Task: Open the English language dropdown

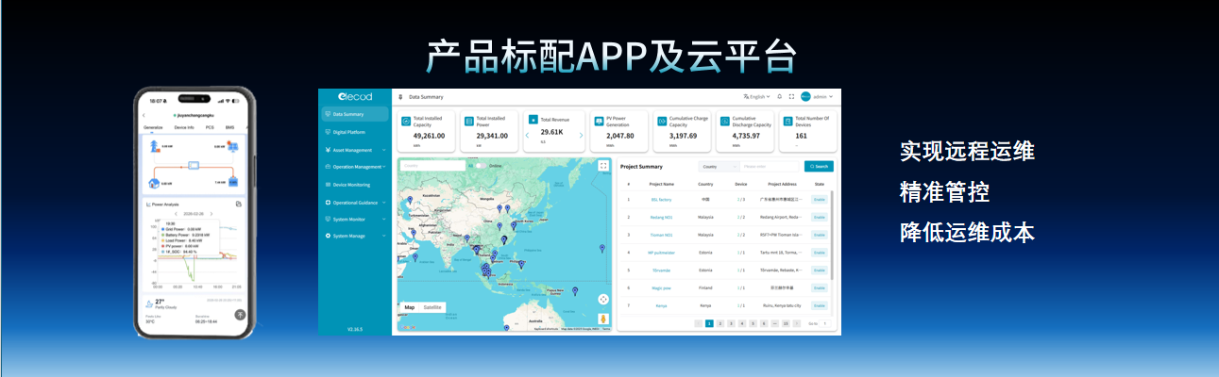Action: point(756,96)
